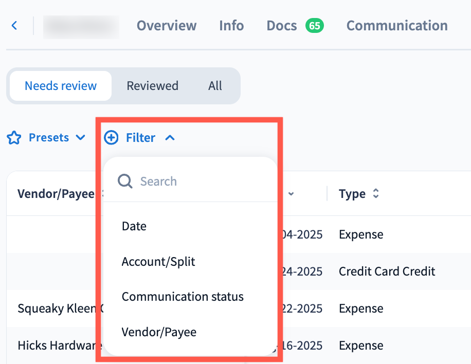Switch to the Needs review segment
The width and height of the screenshot is (471, 364).
(x=61, y=86)
